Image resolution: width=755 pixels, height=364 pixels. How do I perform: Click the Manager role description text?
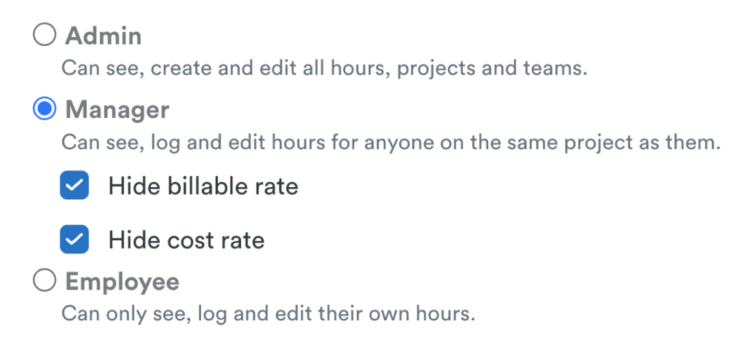tap(390, 142)
